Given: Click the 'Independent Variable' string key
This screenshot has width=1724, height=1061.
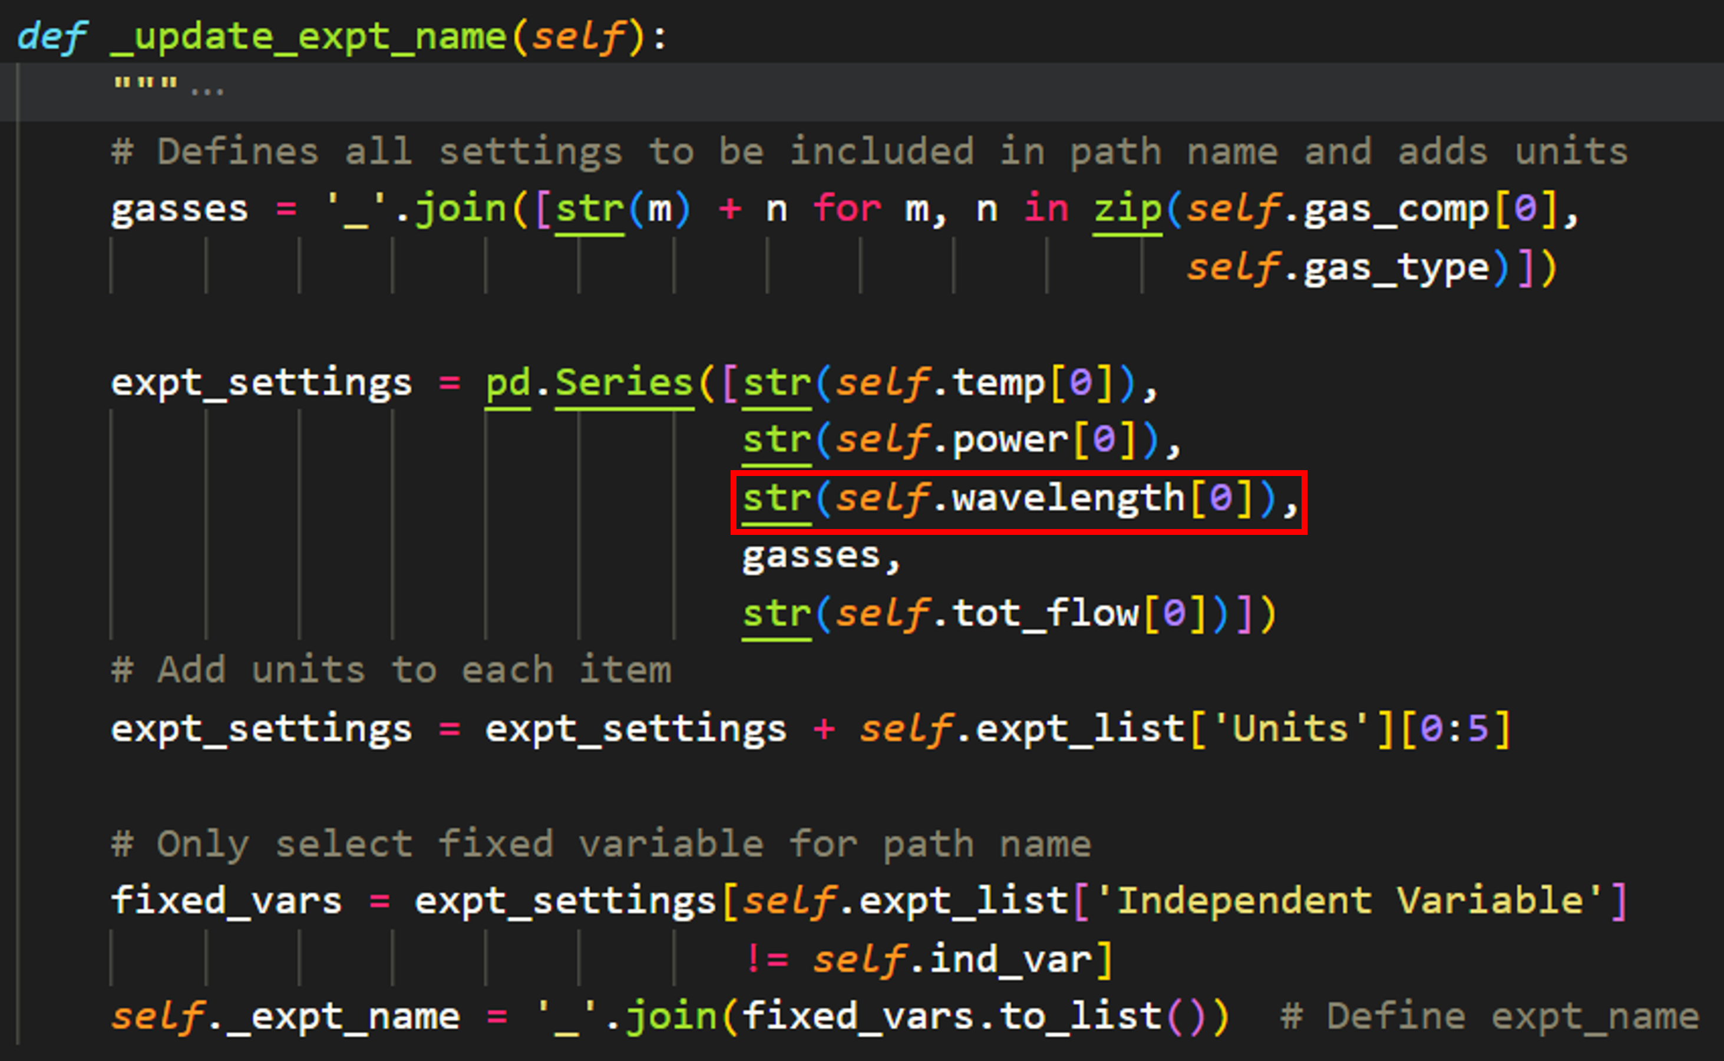Looking at the screenshot, I should pos(1349,902).
